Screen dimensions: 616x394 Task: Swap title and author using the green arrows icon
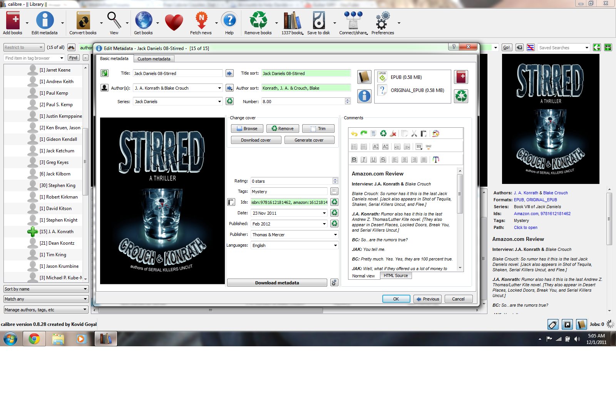pyautogui.click(x=104, y=73)
